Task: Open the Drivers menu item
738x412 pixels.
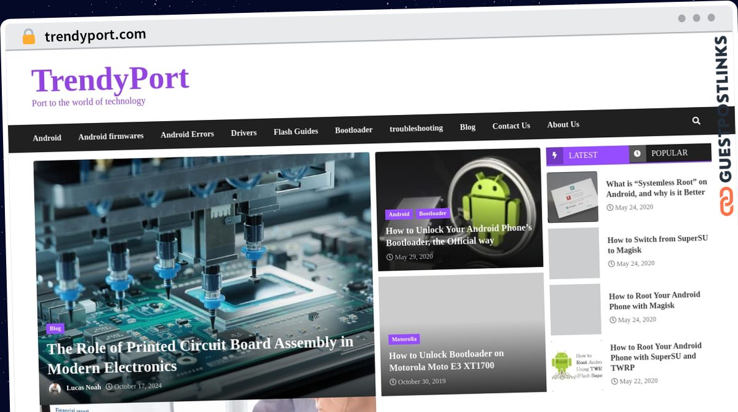Action: tap(244, 133)
